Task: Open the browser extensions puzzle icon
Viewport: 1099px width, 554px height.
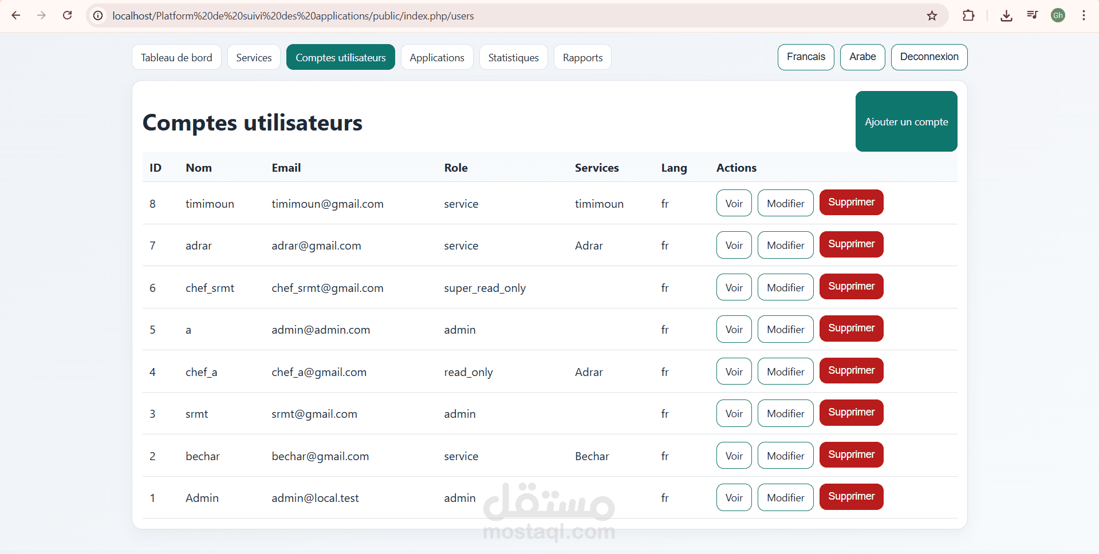Action: pyautogui.click(x=968, y=15)
